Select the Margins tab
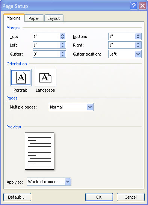The image size is (148, 205). point(14,18)
